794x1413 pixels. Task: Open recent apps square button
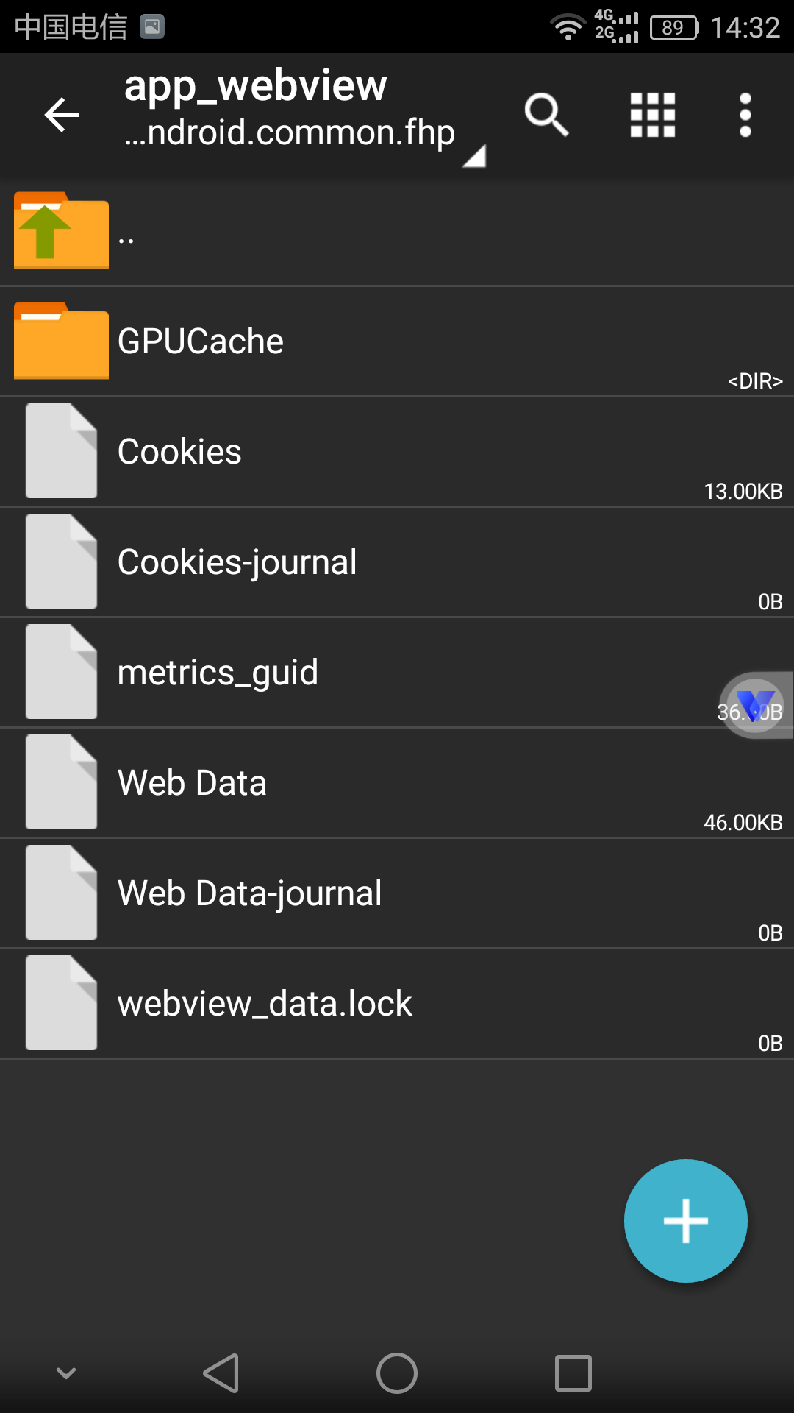click(573, 1373)
